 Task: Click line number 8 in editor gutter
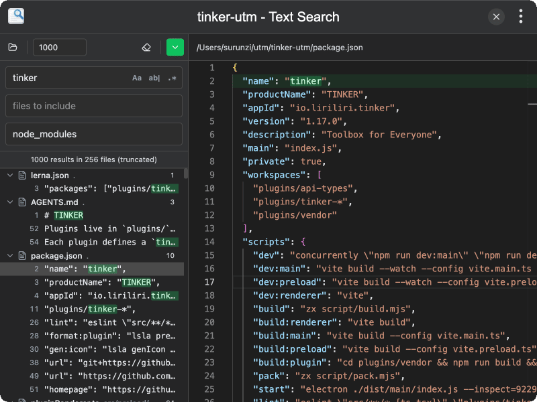(x=212, y=161)
